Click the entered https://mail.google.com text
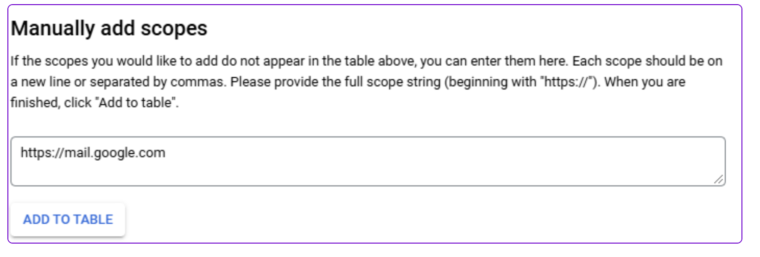760x257 pixels. click(93, 153)
